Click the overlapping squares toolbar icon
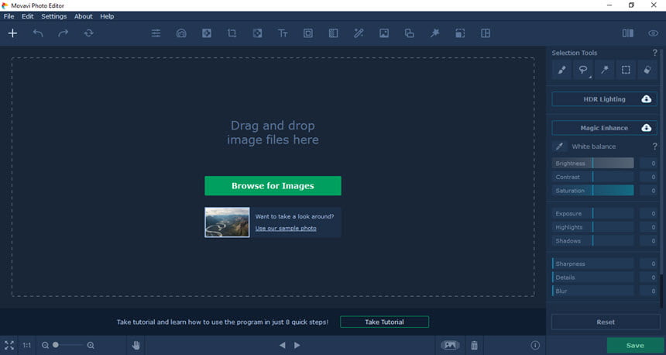This screenshot has width=666, height=355. [x=410, y=33]
